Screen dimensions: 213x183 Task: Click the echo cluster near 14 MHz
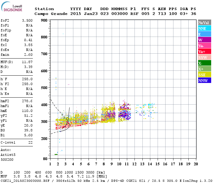coord(150,110)
